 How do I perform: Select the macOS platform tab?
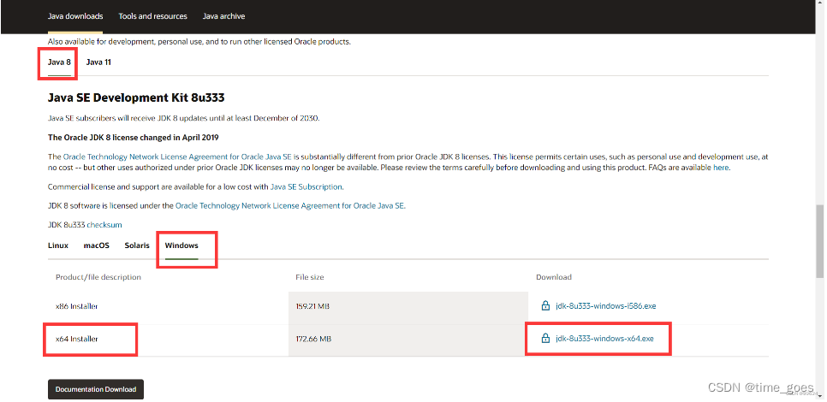97,245
